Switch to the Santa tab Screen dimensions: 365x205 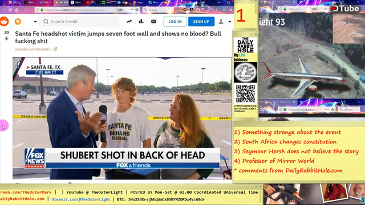tap(77, 2)
